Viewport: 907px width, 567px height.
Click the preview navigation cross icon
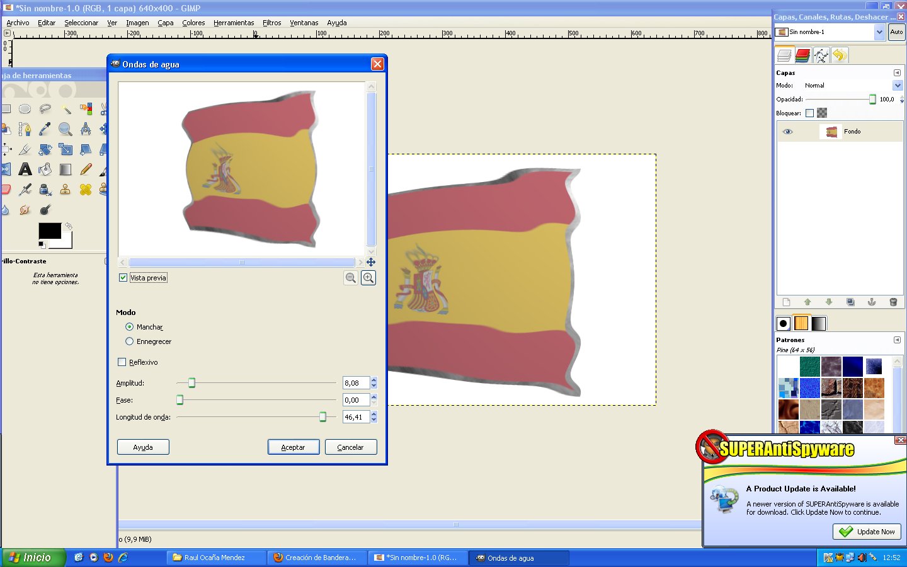371,262
